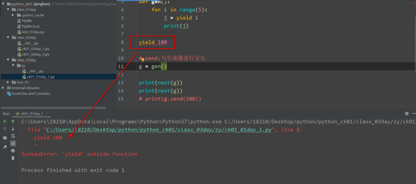Click line number 15 in the gutter

(x=121, y=99)
